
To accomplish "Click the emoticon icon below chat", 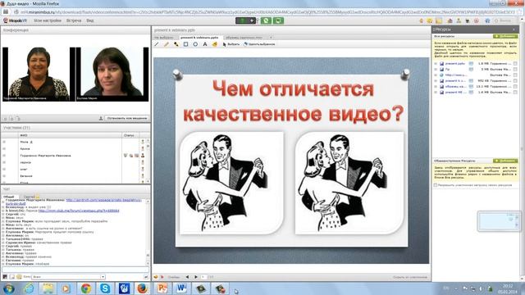I will click(19, 277).
